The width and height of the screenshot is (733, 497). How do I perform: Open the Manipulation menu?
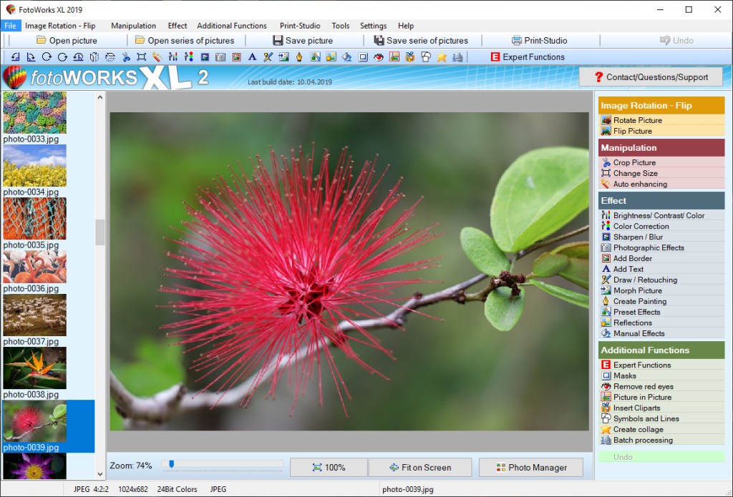coord(133,25)
